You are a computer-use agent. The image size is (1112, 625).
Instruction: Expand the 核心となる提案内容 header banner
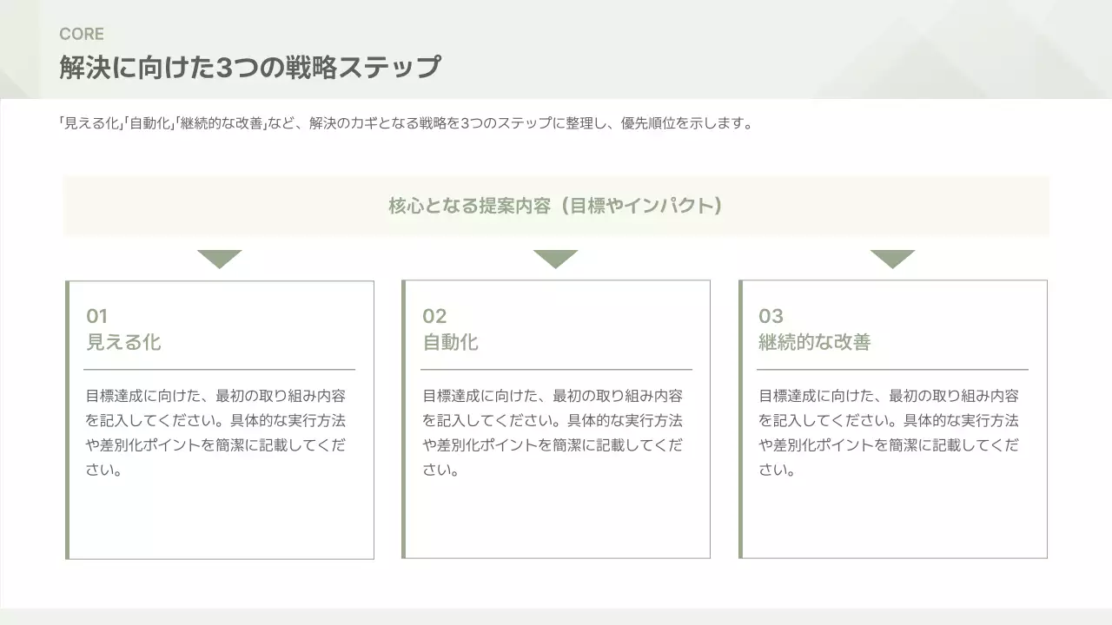click(x=556, y=206)
